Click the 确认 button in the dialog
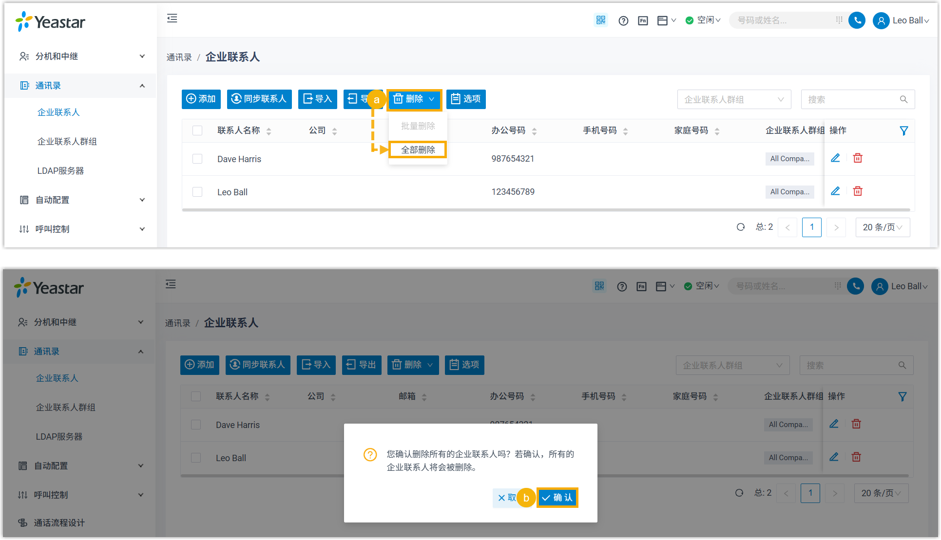941x540 pixels. (x=557, y=498)
